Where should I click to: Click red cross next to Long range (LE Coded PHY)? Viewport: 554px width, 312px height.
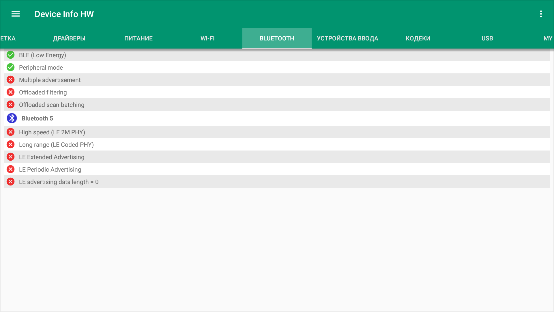pyautogui.click(x=11, y=144)
